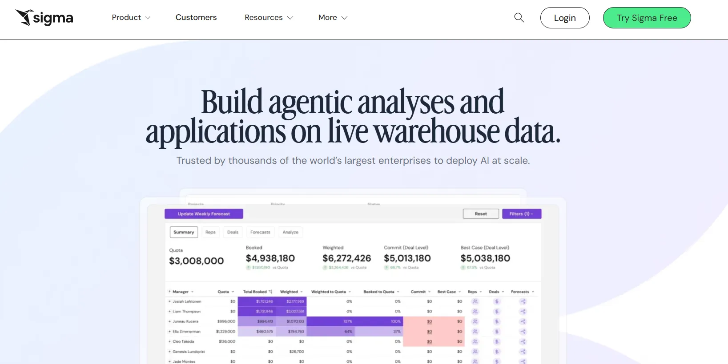Expand the Josiah Lehtonen manager row
The height and width of the screenshot is (364, 728).
[170, 301]
